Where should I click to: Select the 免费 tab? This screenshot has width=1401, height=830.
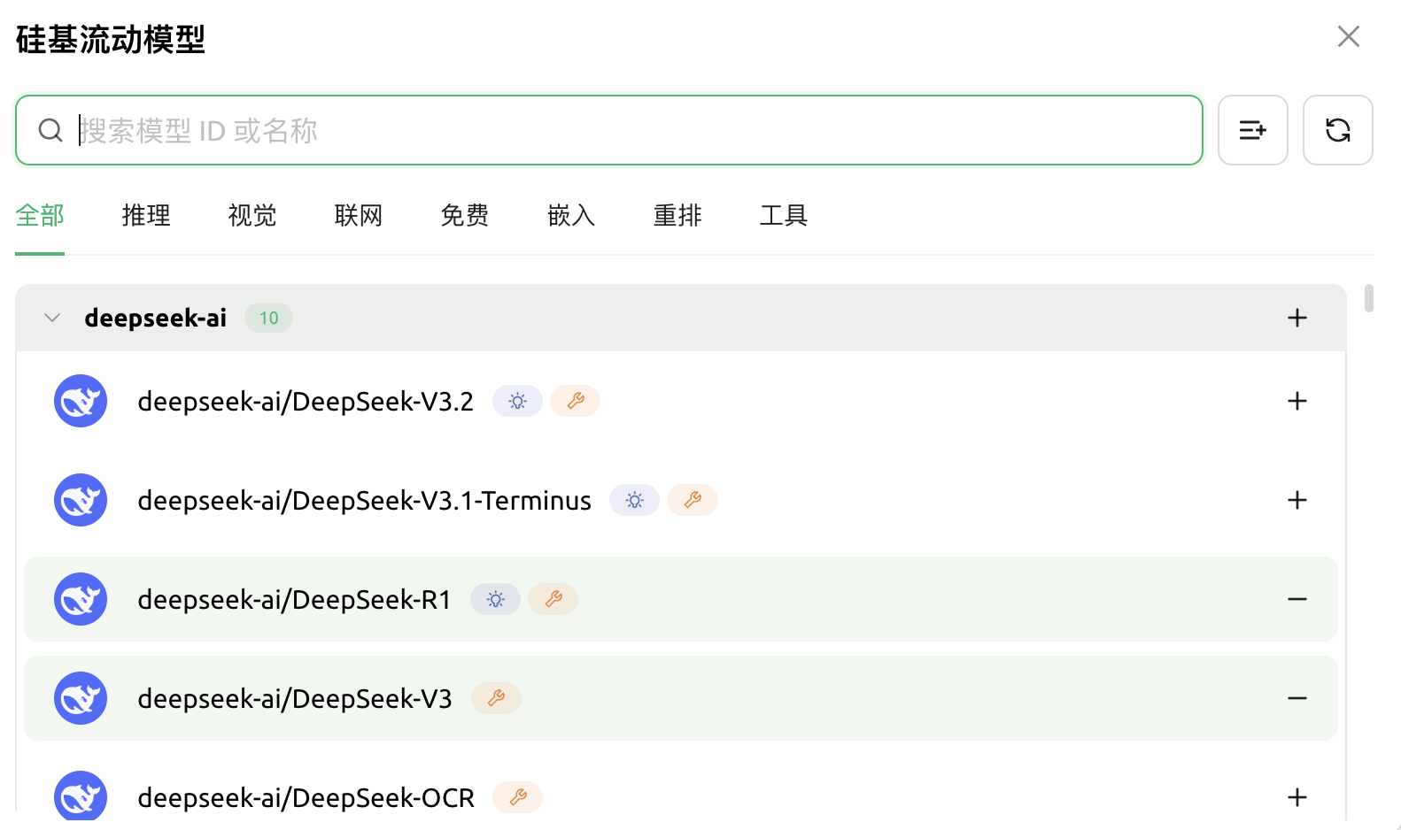465,215
